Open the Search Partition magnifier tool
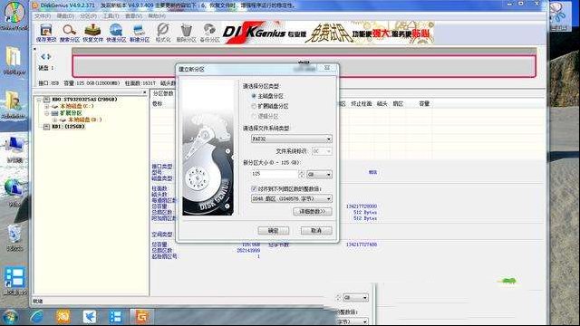Viewport: 580px width, 326px height. click(70, 33)
